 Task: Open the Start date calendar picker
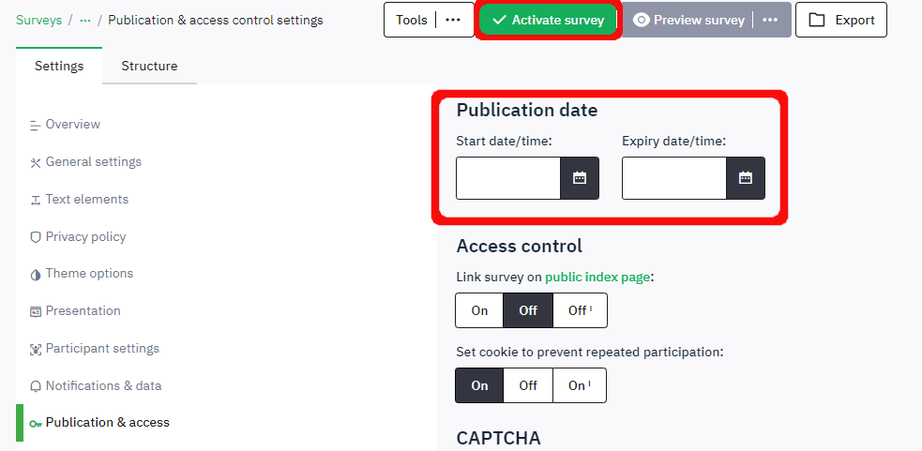point(580,178)
